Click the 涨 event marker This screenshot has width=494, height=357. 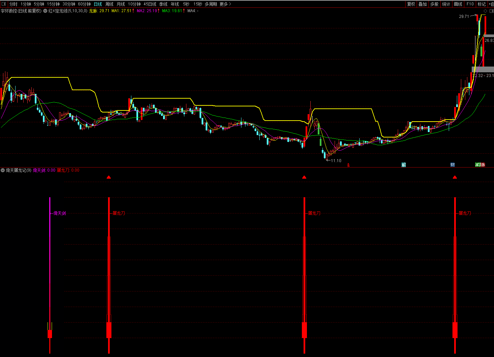(483, 165)
